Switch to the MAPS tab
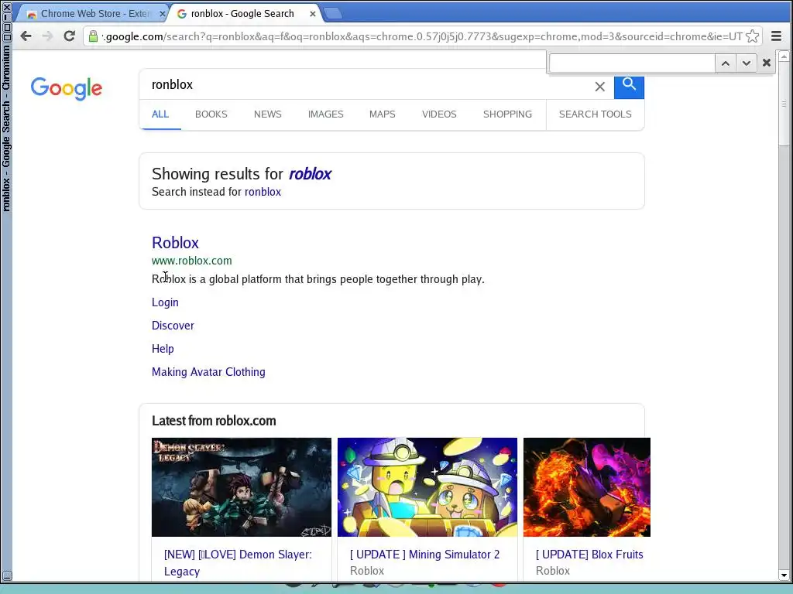The image size is (793, 594). point(383,114)
